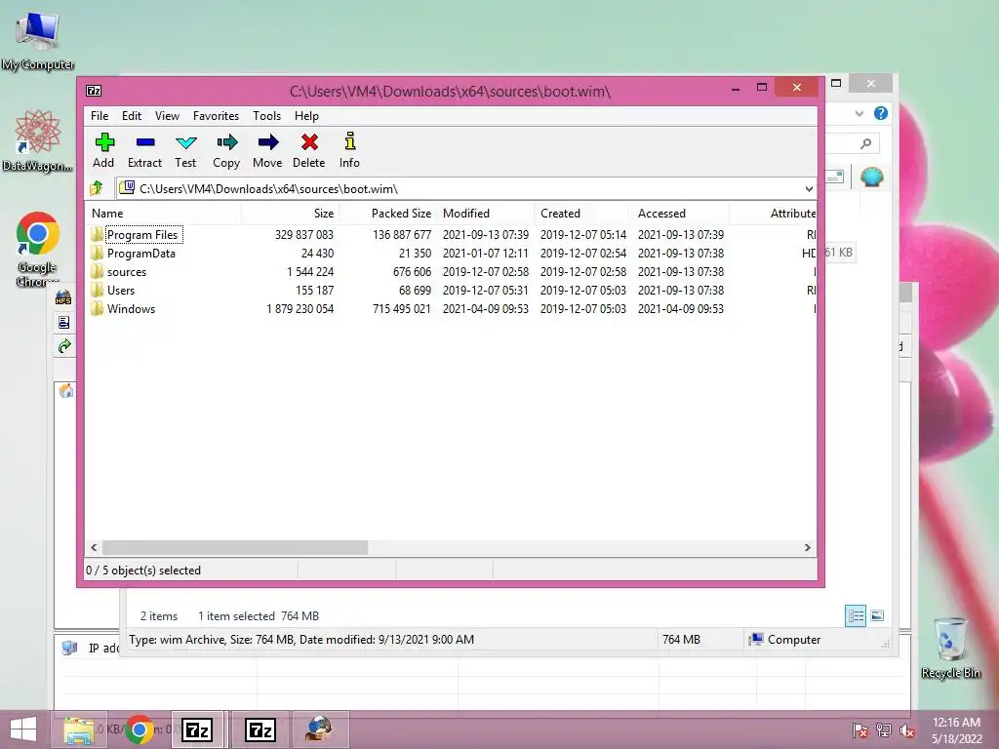The width and height of the screenshot is (999, 749).
Task: Expand the Explorer ribbon chevron
Action: pyautogui.click(x=859, y=113)
